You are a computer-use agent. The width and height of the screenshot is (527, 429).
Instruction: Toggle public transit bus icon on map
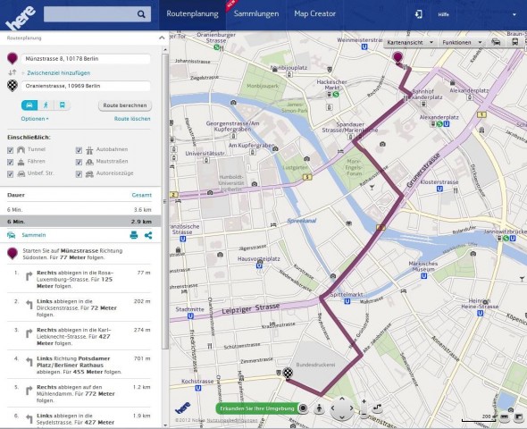[514, 42]
